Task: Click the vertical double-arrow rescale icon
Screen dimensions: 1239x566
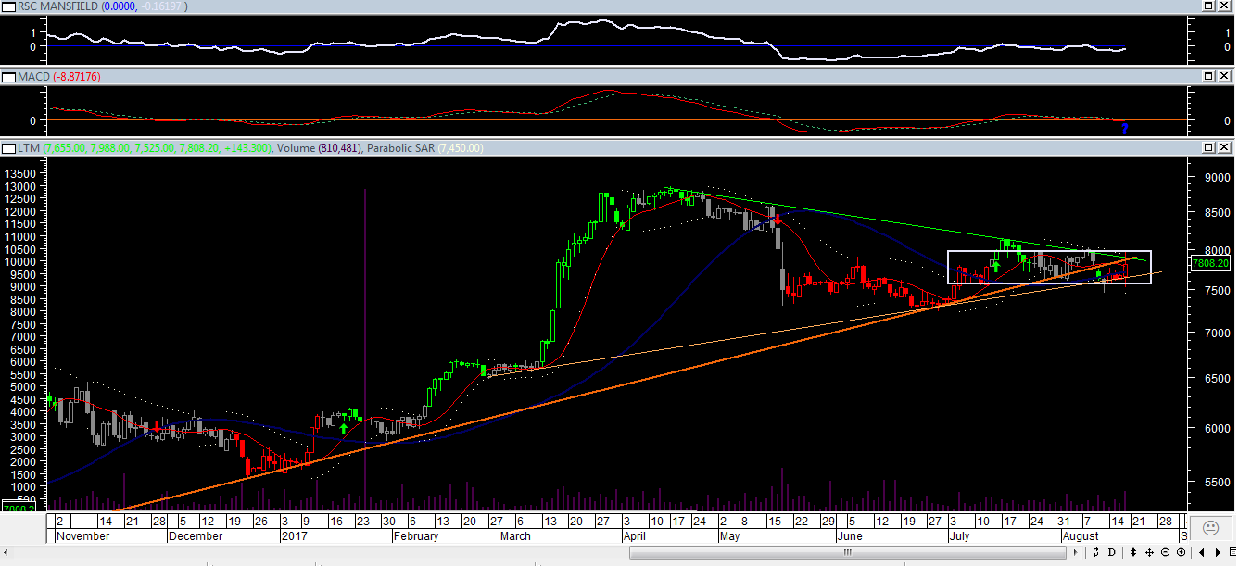Action: point(1133,552)
